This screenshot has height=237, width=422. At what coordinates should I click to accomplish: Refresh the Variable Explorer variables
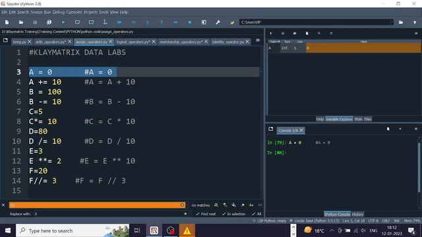click(x=331, y=34)
